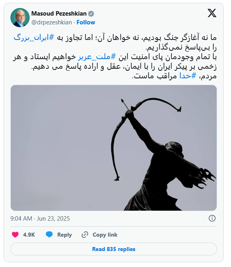Follow the drpezeshkian account
The width and height of the screenshot is (231, 267).
click(x=86, y=22)
